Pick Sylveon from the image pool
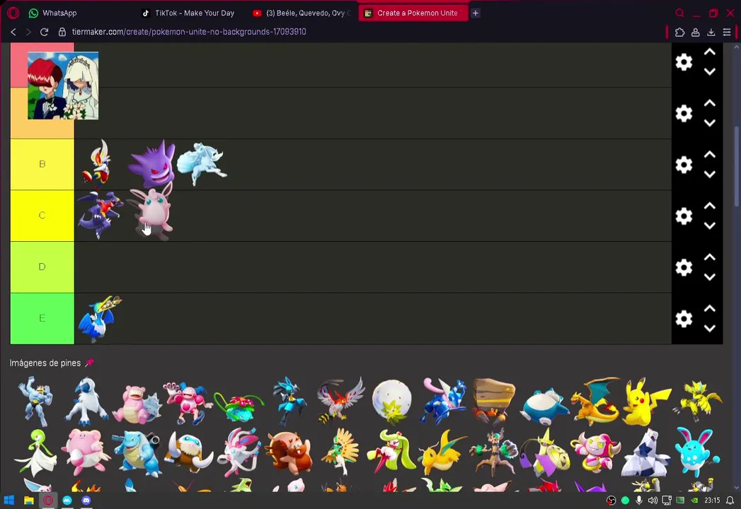This screenshot has height=509, width=741. pyautogui.click(x=239, y=452)
